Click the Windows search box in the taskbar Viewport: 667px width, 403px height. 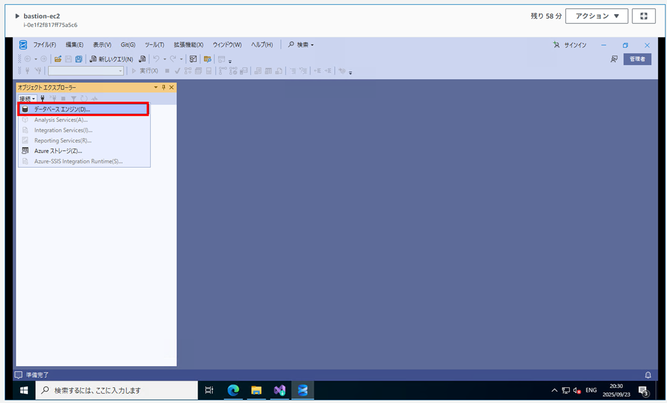pyautogui.click(x=117, y=390)
